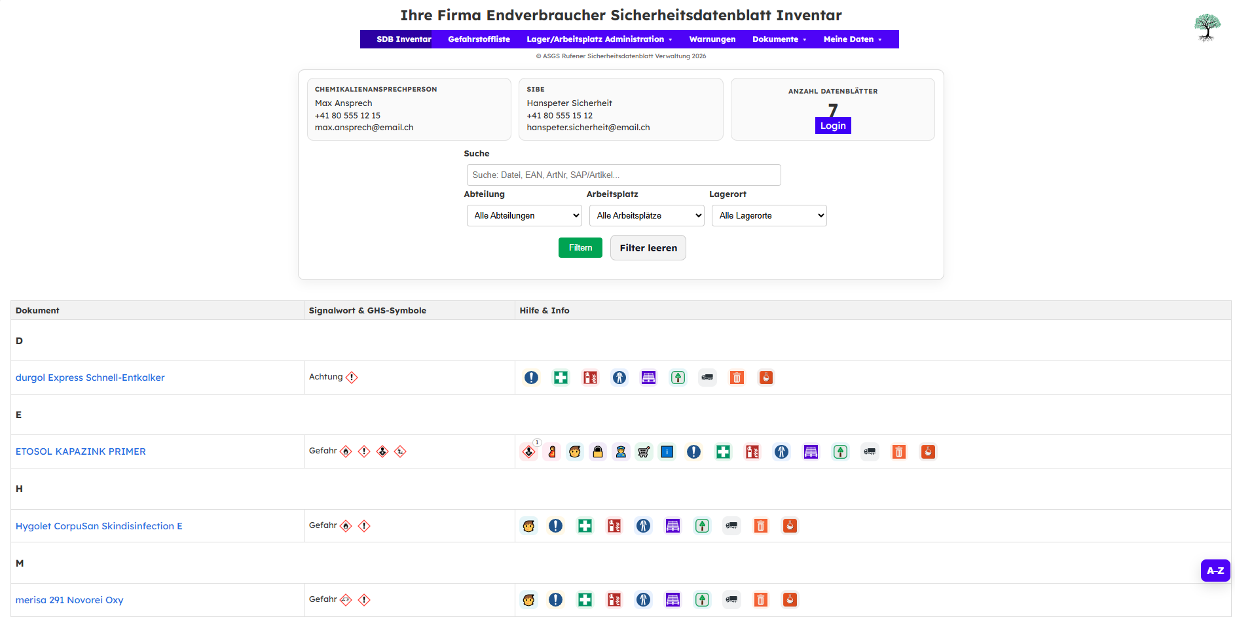1235x617 pixels.
Task: Click environment hazard GHS symbol in ETOSOL row
Action: click(400, 451)
